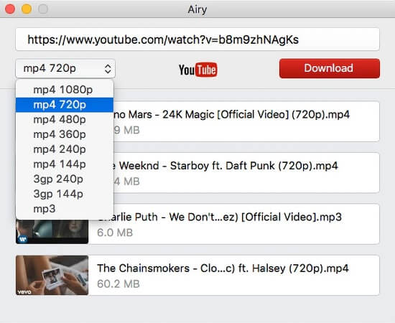Screen dimensions: 395x323
Task: Select mp4 480p format option
Action: [x=65, y=120]
